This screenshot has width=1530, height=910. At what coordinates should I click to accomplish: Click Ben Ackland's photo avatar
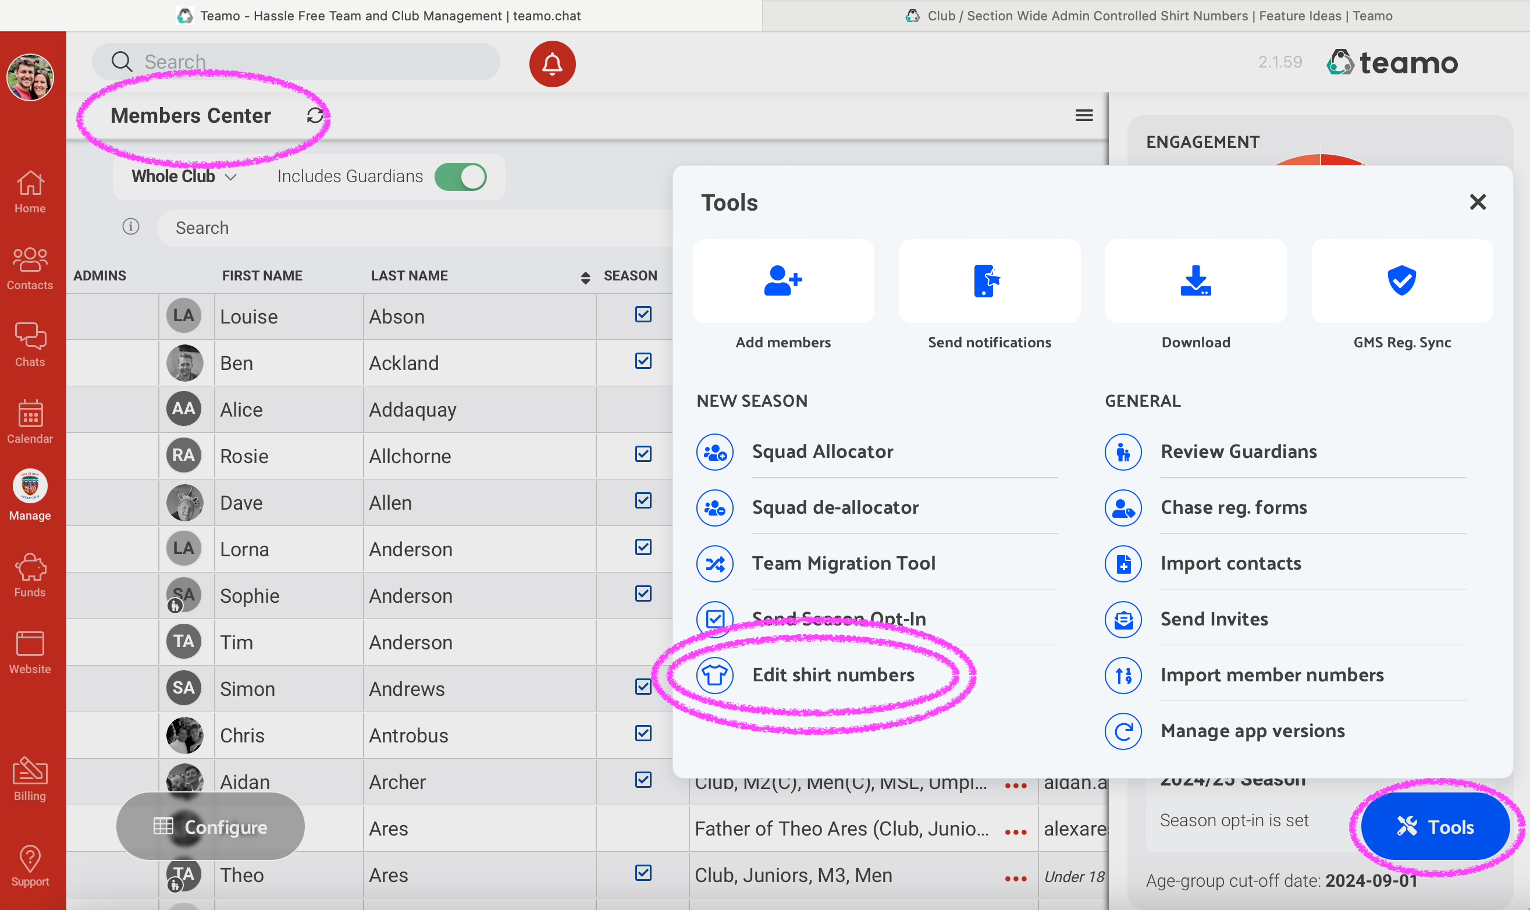pyautogui.click(x=184, y=362)
